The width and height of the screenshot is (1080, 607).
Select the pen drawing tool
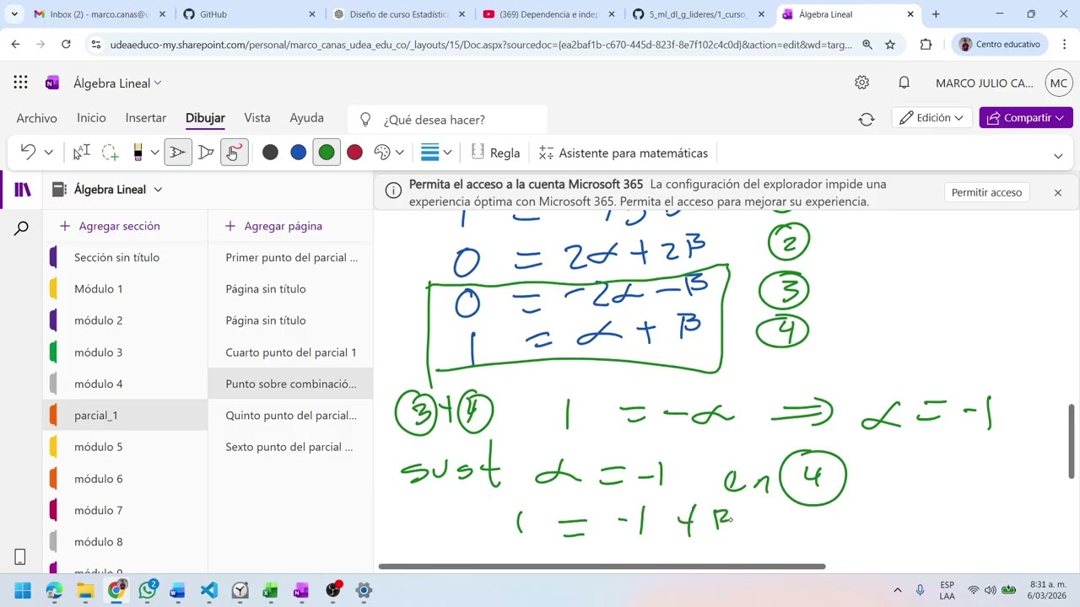[x=177, y=153]
